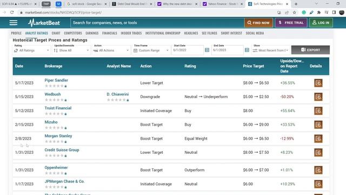Open the Truist Financial brokerage link
Viewport: 346px width, 195px height.
pyautogui.click(x=58, y=108)
